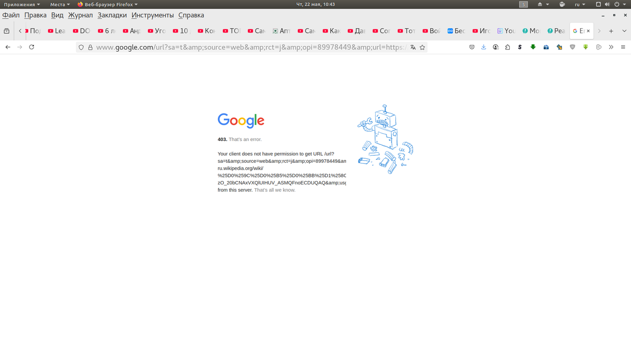Switch to the 'Вой' YouTube tab
This screenshot has width=631, height=355.
click(x=432, y=31)
